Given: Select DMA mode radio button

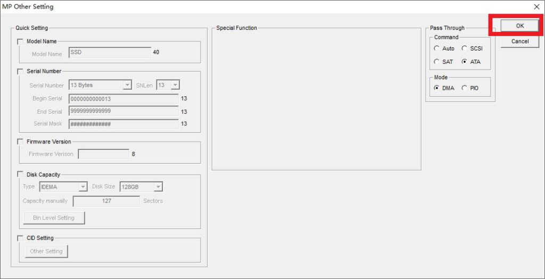Looking at the screenshot, I should pyautogui.click(x=437, y=88).
